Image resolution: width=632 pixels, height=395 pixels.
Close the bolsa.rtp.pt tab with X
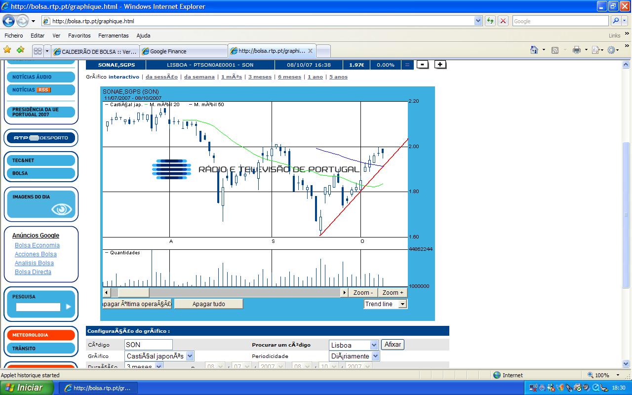click(310, 51)
